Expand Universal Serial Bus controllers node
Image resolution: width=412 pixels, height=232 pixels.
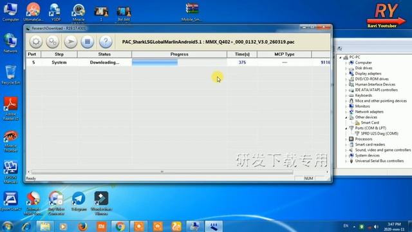coord(346,161)
